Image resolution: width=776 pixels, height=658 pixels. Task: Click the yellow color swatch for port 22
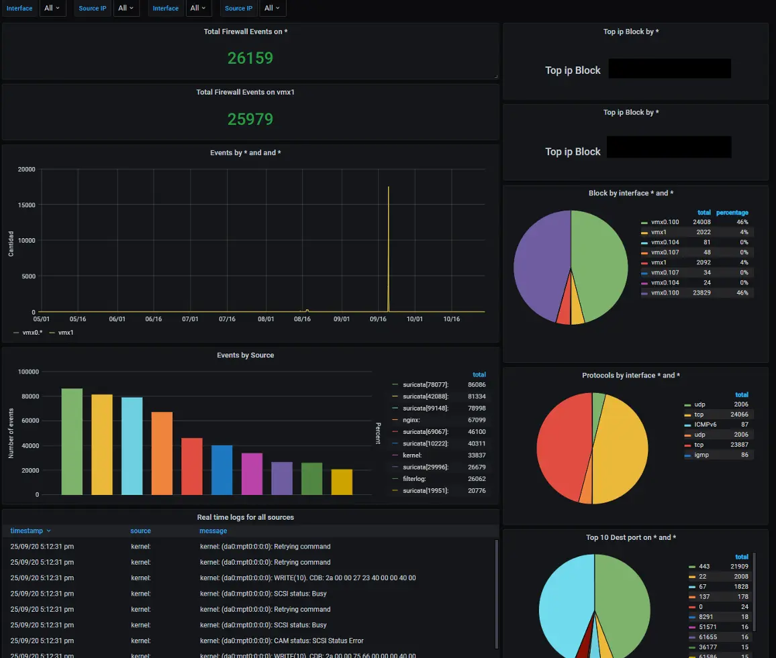click(x=692, y=577)
